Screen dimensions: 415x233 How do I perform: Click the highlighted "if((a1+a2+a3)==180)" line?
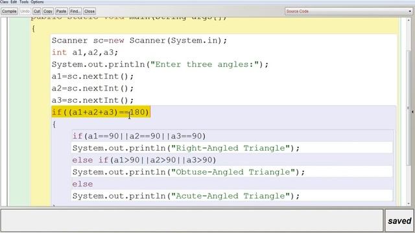101,112
